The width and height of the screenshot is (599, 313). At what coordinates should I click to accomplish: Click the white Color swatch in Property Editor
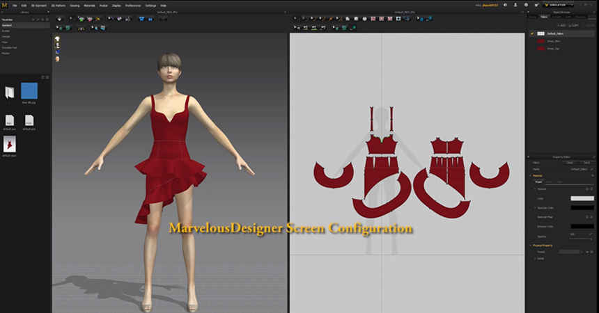[x=582, y=198]
